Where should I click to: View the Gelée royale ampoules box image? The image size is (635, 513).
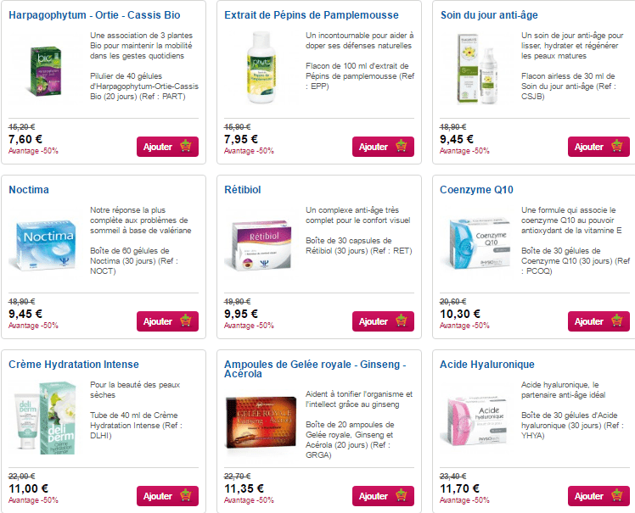261,421
